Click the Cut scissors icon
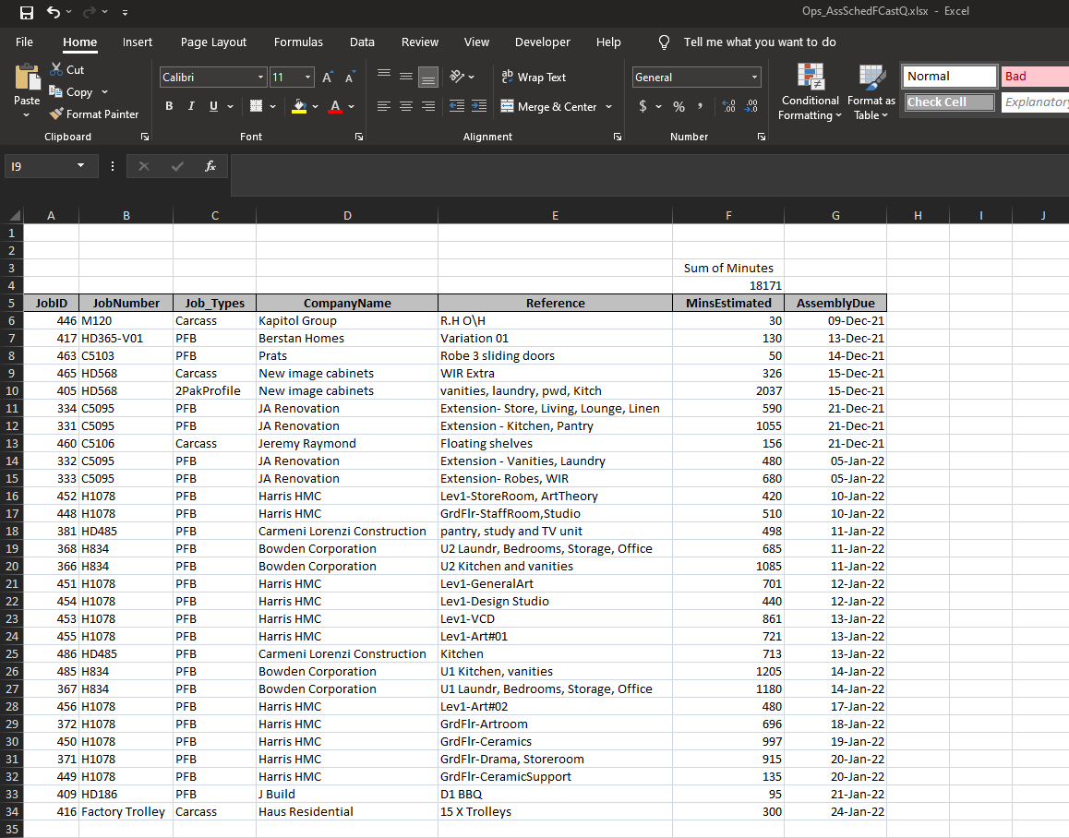The width and height of the screenshot is (1069, 838). [x=57, y=69]
